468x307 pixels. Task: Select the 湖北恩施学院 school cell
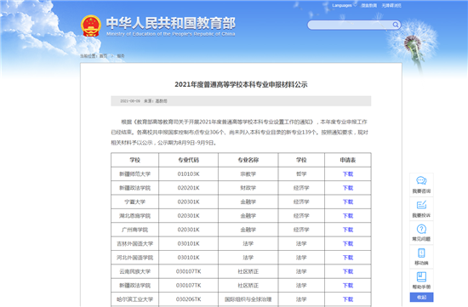(x=135, y=216)
